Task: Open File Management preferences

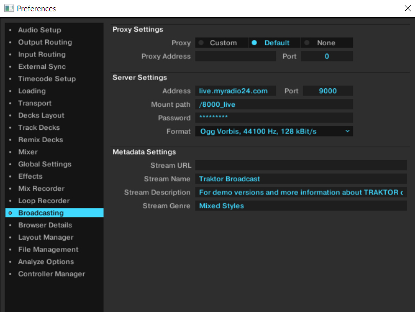Action: tap(48, 249)
